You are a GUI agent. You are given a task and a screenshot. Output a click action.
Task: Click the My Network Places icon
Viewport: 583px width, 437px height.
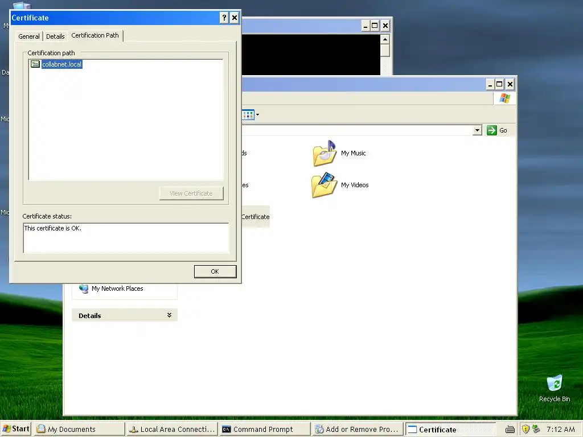pos(84,288)
